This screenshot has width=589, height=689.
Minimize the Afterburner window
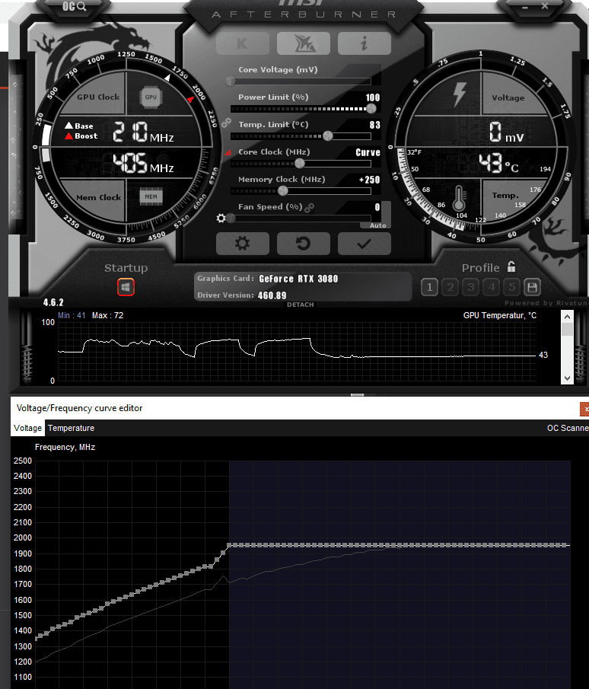click(525, 7)
